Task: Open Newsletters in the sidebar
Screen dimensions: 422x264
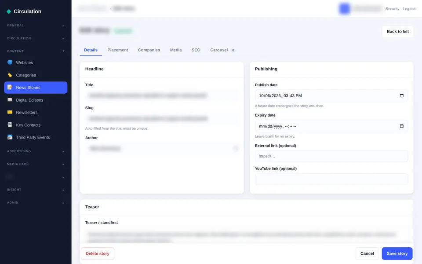Action: pyautogui.click(x=36, y=112)
